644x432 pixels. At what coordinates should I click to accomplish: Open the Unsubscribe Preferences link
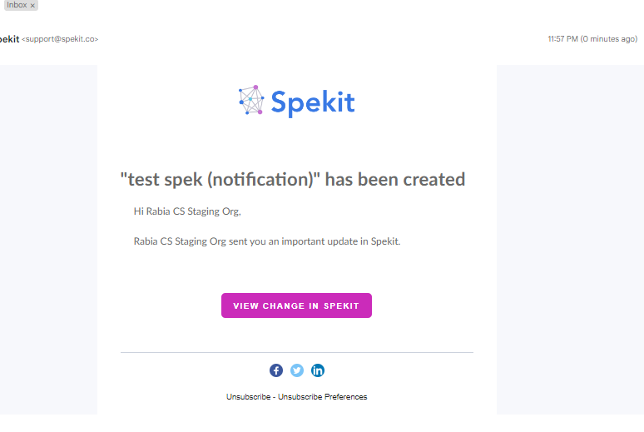[x=322, y=397]
